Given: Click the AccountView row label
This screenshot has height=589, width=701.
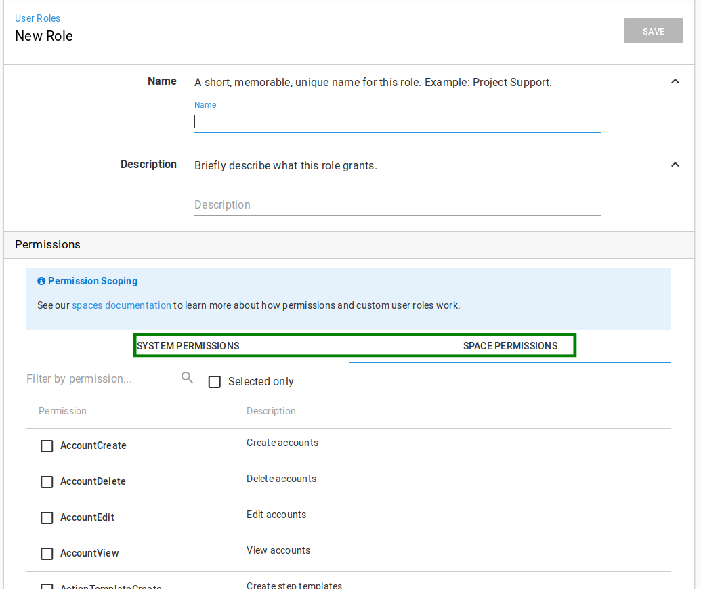Looking at the screenshot, I should point(89,553).
